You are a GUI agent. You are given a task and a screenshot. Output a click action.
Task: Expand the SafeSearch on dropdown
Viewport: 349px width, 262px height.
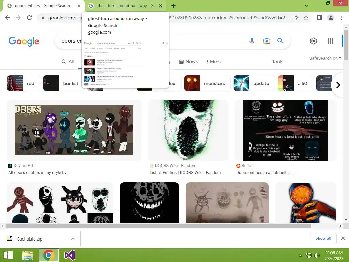coord(325,58)
